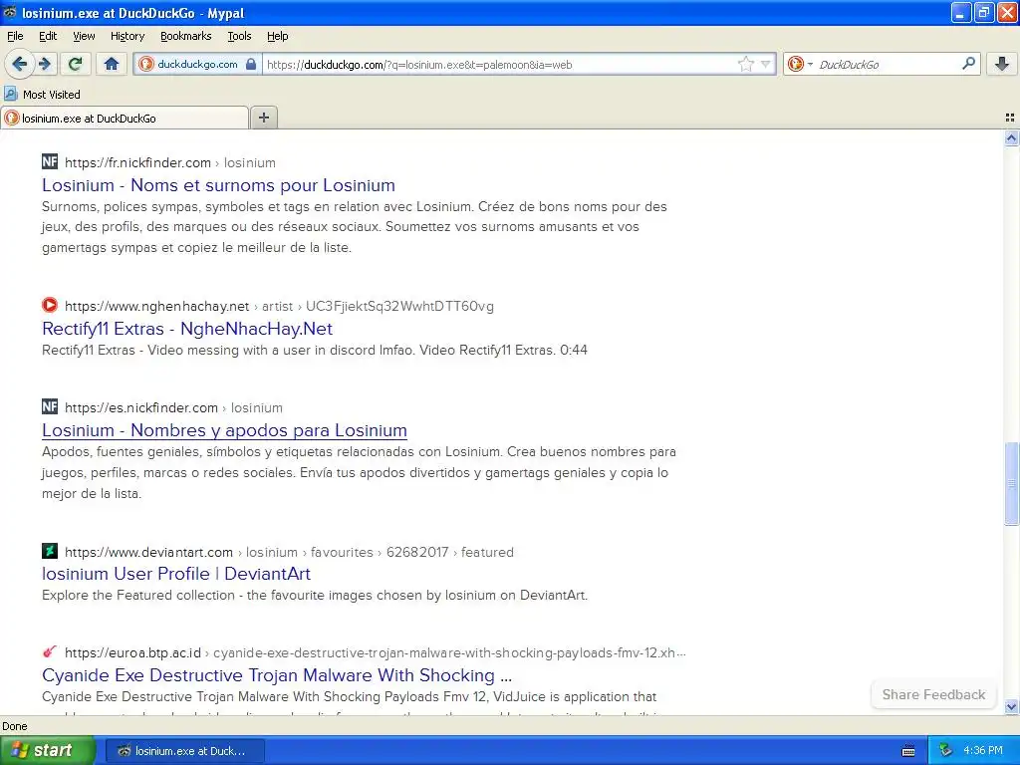This screenshot has height=765, width=1020.
Task: Click the https://fr.nickfinder.com URL text
Action: (x=137, y=162)
